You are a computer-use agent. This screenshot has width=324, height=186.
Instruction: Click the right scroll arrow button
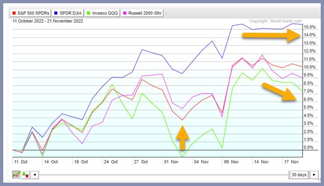pos(314,175)
